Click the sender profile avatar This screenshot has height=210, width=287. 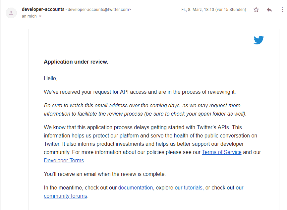[x=11, y=13]
